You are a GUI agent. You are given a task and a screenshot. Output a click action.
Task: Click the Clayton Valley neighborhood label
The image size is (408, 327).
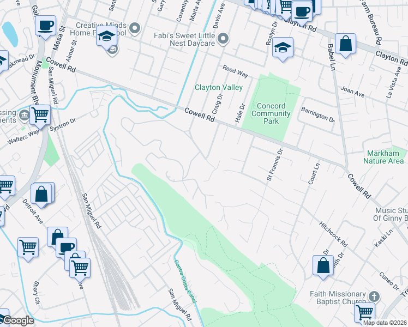tap(219, 87)
